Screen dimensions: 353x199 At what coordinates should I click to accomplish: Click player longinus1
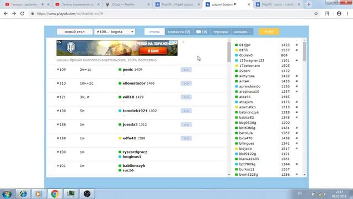pos(132,156)
